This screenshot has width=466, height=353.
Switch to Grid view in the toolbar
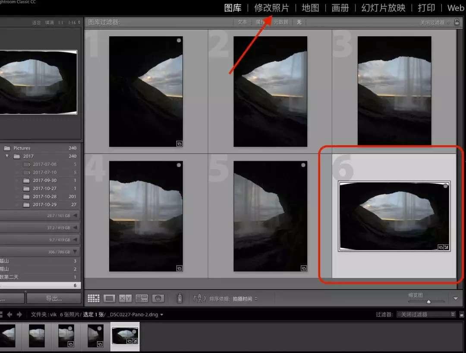point(93,298)
